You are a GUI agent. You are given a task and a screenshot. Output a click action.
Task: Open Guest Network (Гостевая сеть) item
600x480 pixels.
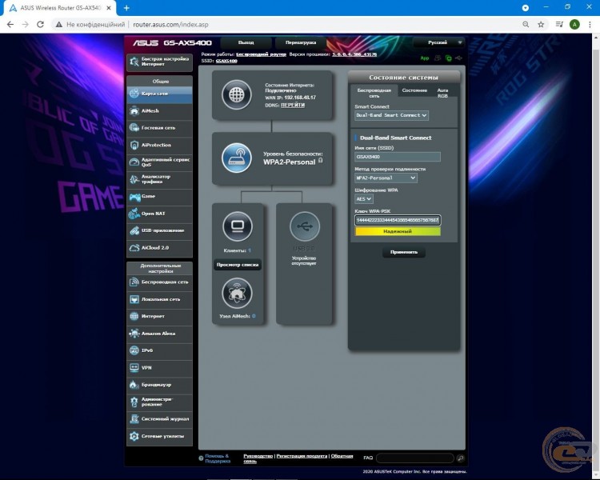159,128
